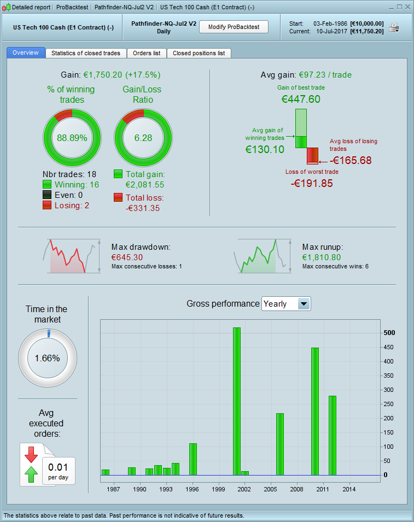Click the green best trade bar

pos(301,128)
